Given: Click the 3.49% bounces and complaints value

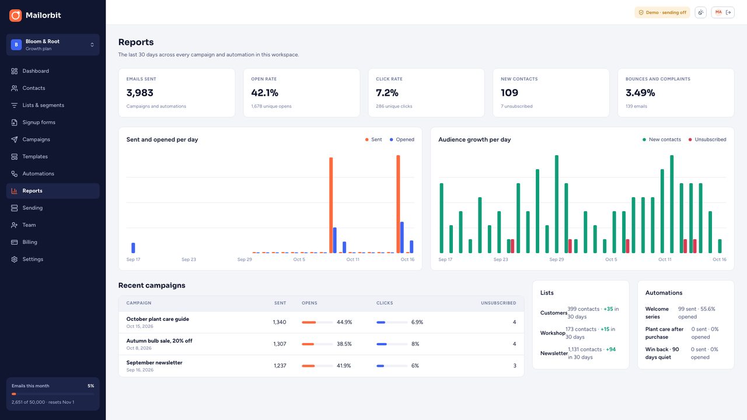Looking at the screenshot, I should tap(640, 93).
